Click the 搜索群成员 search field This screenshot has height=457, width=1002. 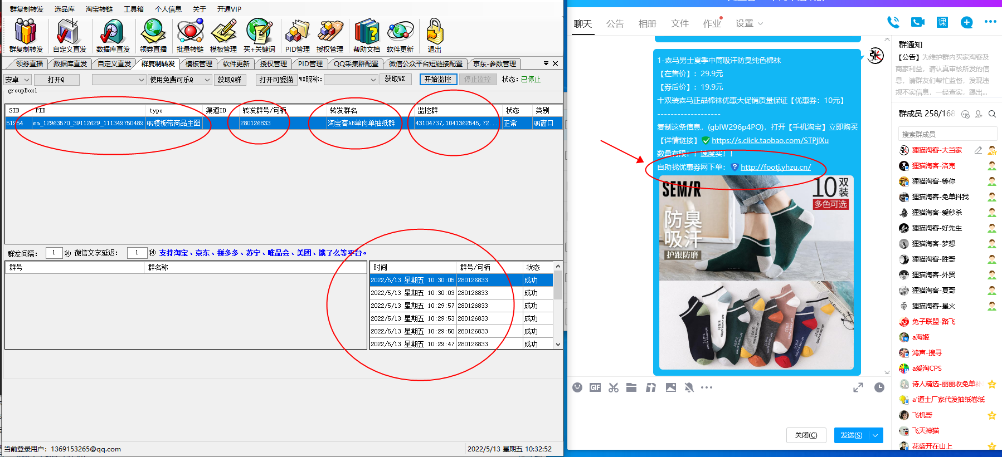tap(947, 134)
